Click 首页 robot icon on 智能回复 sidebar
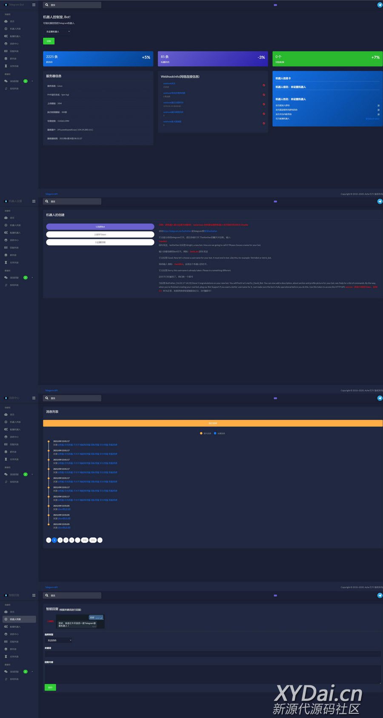The width and height of the screenshot is (383, 718). click(6, 612)
